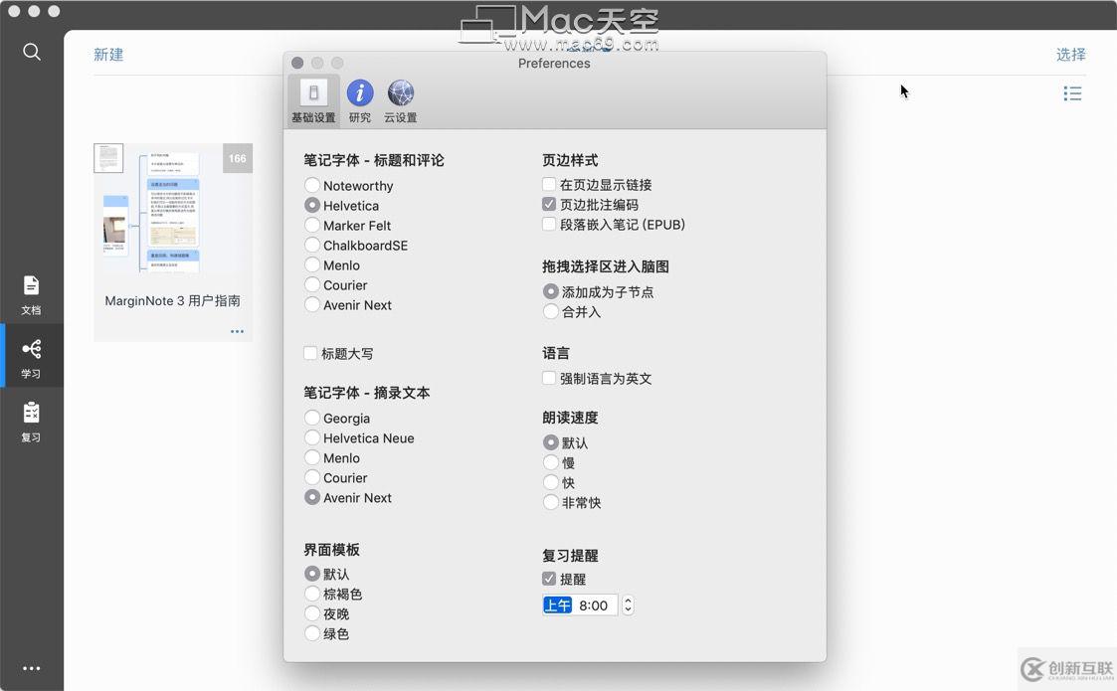The image size is (1117, 691).
Task: Disable the 提醒 review reminder
Action: (x=548, y=579)
